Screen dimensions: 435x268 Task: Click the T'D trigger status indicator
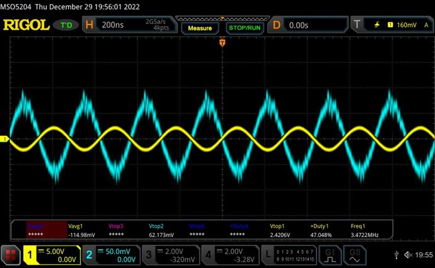(66, 25)
